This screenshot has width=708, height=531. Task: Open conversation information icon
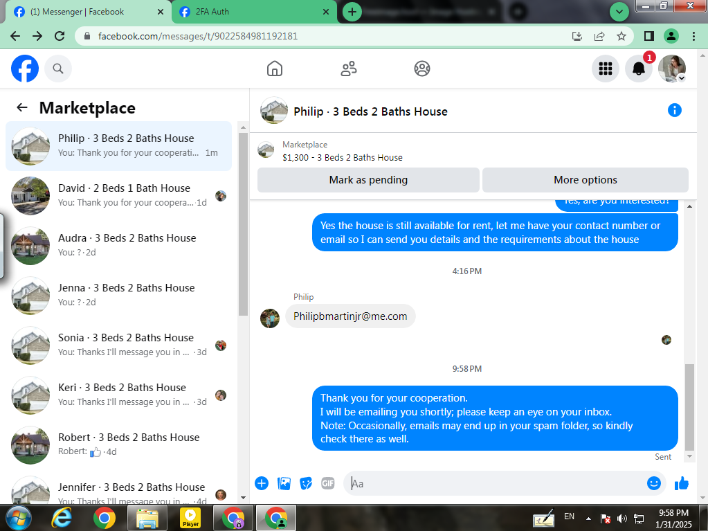pyautogui.click(x=675, y=110)
